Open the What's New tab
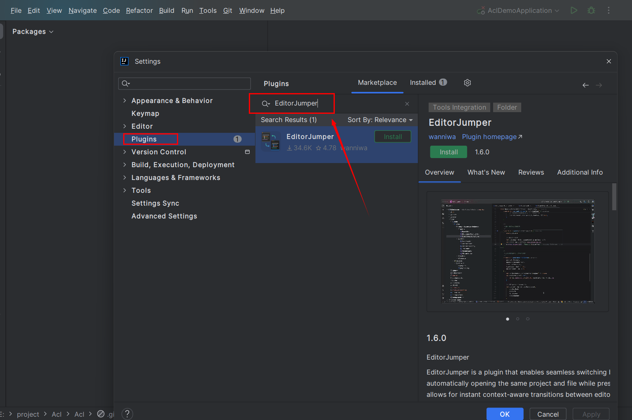The height and width of the screenshot is (420, 632). pos(486,173)
